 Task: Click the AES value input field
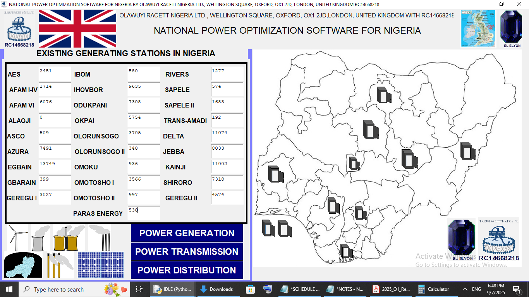click(x=55, y=74)
